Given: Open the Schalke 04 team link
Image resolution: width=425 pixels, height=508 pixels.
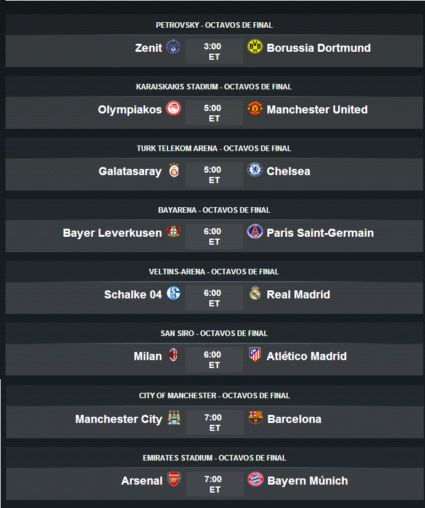Looking at the screenshot, I should (x=132, y=295).
